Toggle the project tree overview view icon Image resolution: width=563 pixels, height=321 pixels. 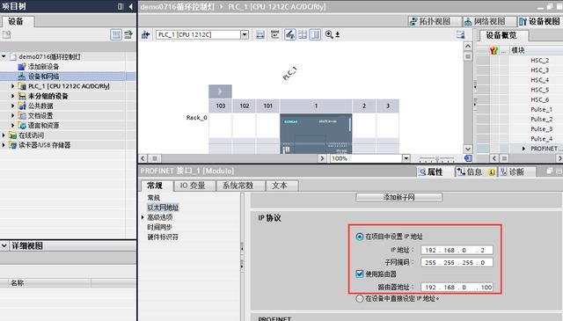click(x=116, y=34)
